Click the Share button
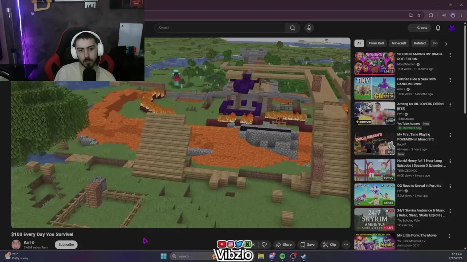467x262 pixels. (x=283, y=245)
